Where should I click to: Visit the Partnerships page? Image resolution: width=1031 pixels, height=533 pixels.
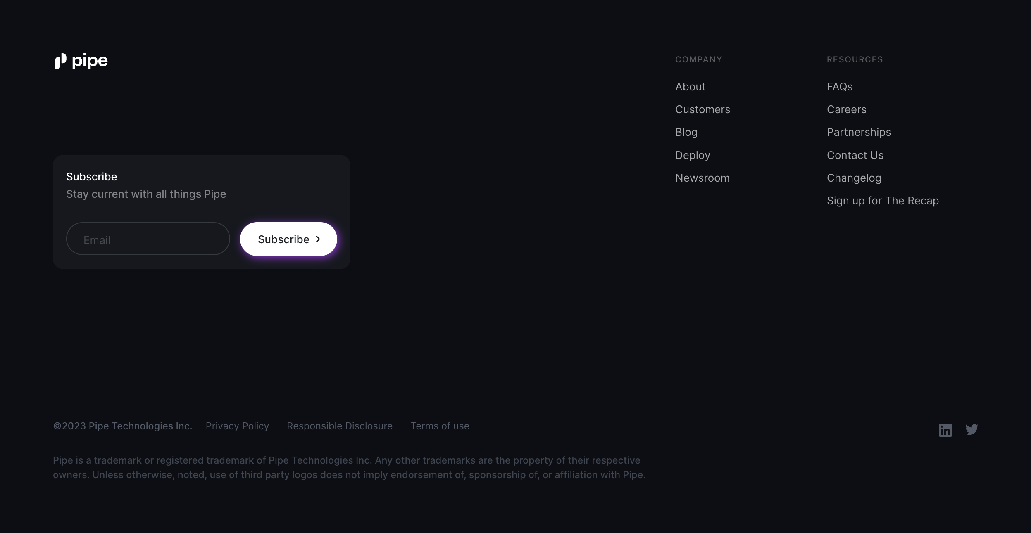click(859, 132)
